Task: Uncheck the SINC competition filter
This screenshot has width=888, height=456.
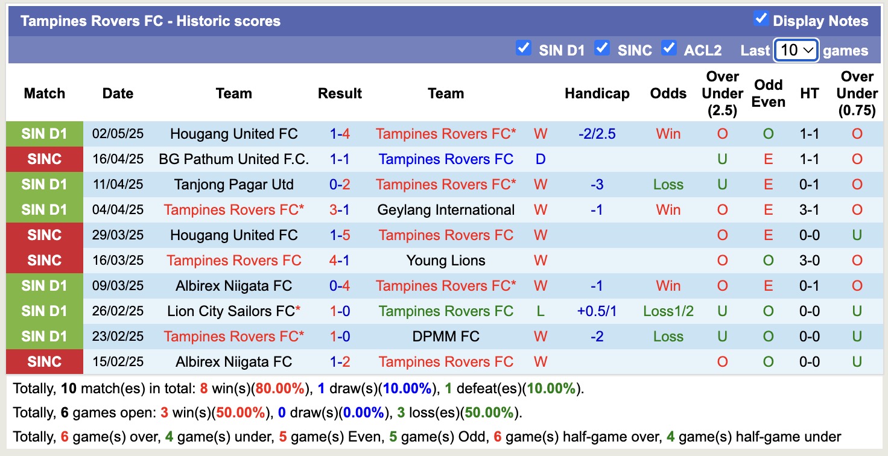Action: point(602,48)
